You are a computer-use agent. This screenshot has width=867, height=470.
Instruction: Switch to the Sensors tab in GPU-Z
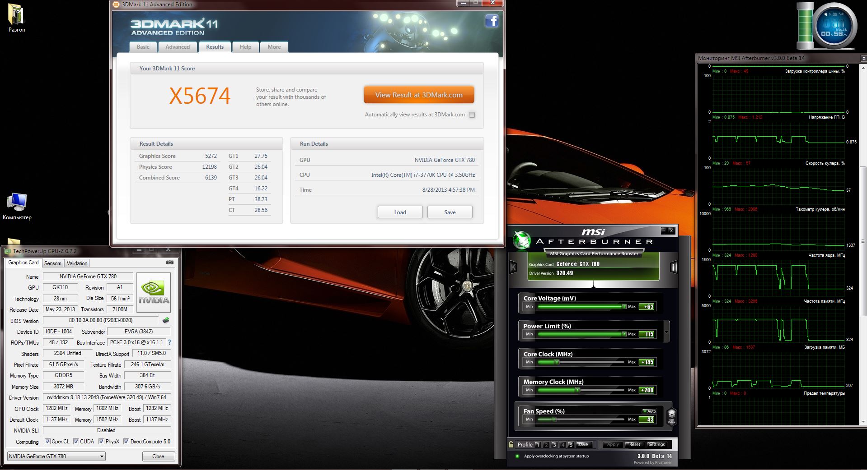pos(52,263)
